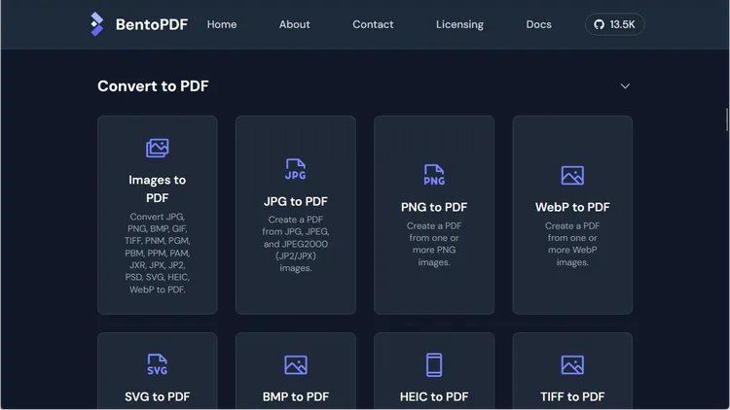Click the Images to PDF stacked-images icon

point(158,148)
